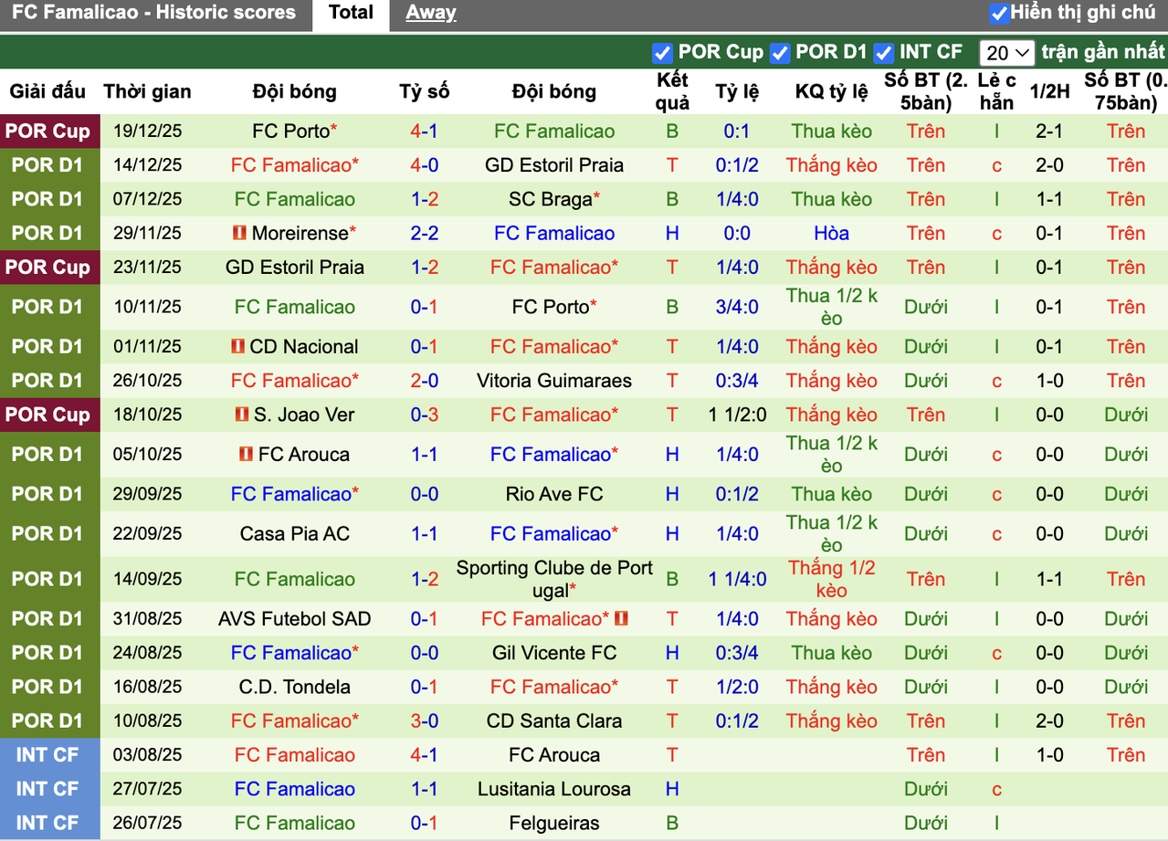Open C.D. Tondela team link

295,688
